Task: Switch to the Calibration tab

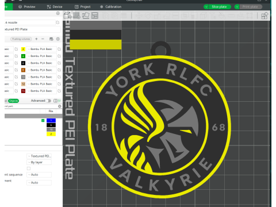Action: coord(110,7)
